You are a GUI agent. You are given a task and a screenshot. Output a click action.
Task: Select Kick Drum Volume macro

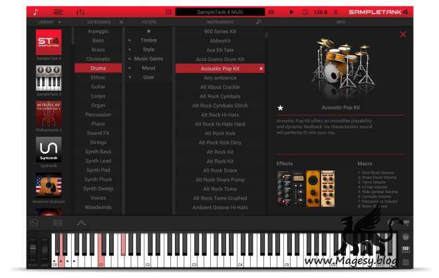tap(376, 173)
